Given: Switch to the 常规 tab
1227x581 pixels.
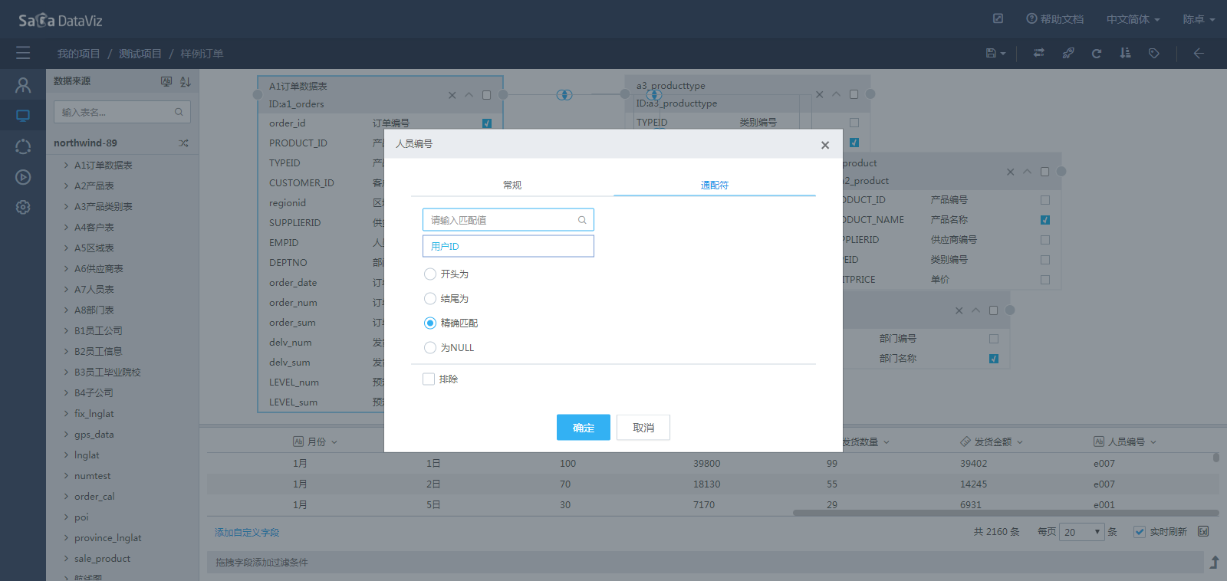Looking at the screenshot, I should [512, 185].
